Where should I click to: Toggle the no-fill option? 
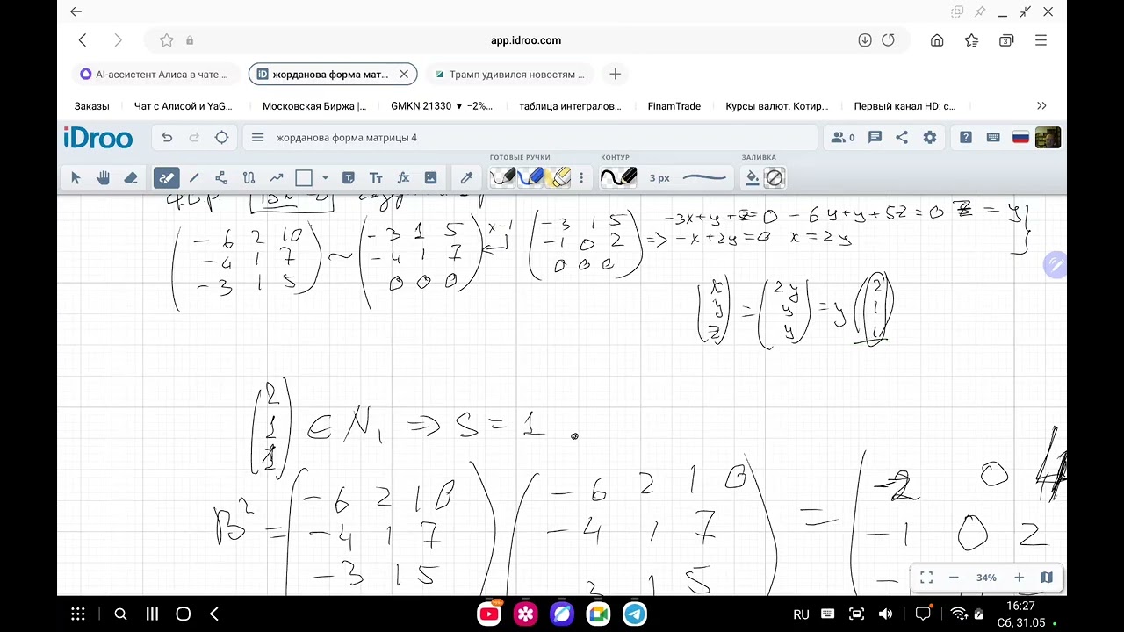point(774,178)
